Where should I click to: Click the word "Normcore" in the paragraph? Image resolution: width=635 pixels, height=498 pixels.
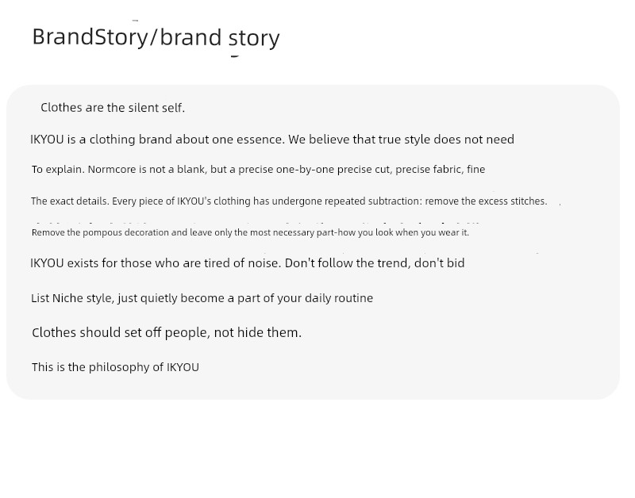[x=113, y=169]
